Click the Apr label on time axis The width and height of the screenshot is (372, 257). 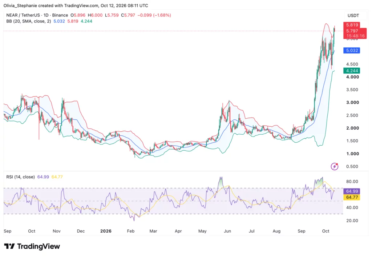pos(178,231)
